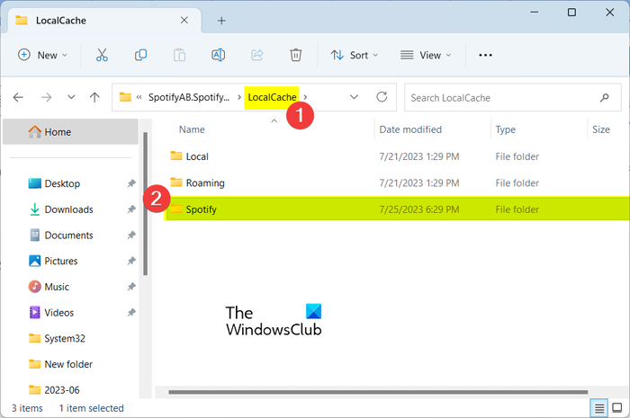The width and height of the screenshot is (630, 418).
Task: Click the 1 item selected status text
Action: (91, 408)
